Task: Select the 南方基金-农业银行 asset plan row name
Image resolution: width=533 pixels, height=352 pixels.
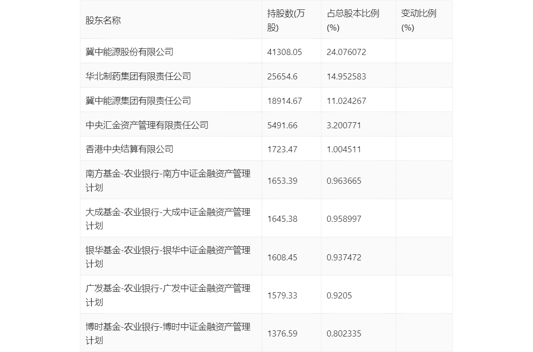Action: tap(168, 181)
